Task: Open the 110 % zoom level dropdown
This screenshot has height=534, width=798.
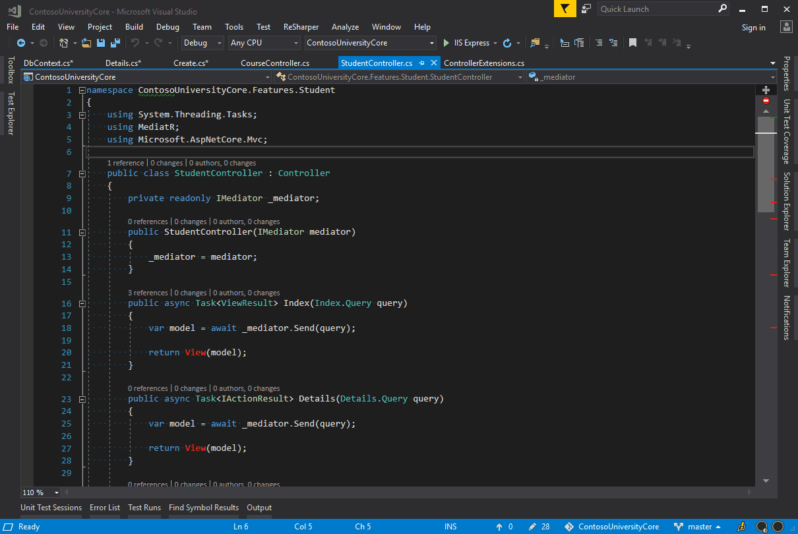Action: pos(41,492)
